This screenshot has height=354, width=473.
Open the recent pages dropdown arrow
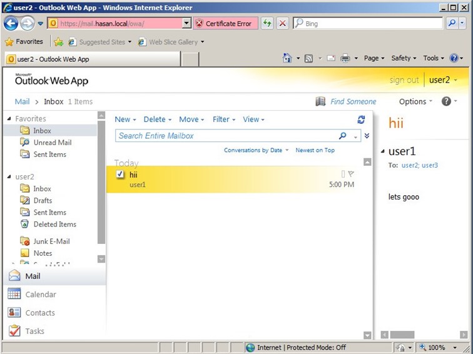coord(41,24)
